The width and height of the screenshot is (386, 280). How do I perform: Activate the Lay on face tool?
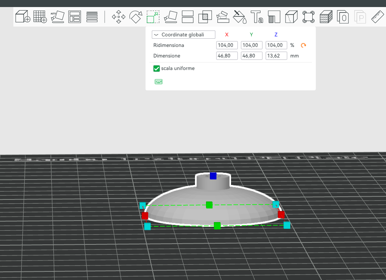point(170,17)
